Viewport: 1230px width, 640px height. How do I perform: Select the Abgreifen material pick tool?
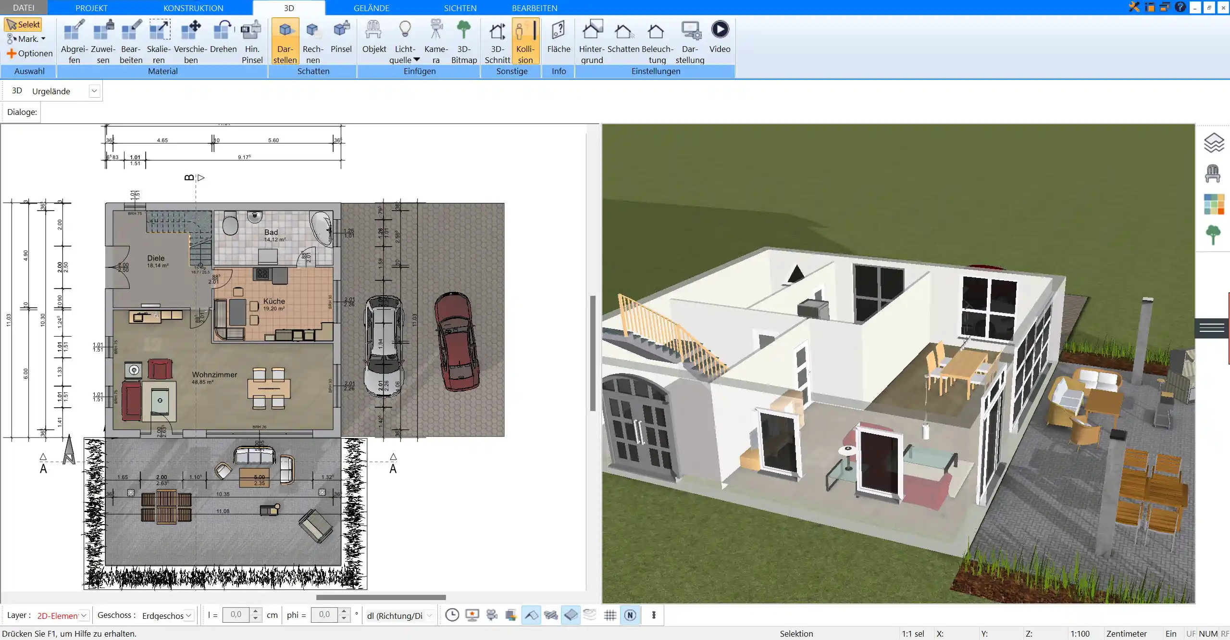pyautogui.click(x=74, y=41)
